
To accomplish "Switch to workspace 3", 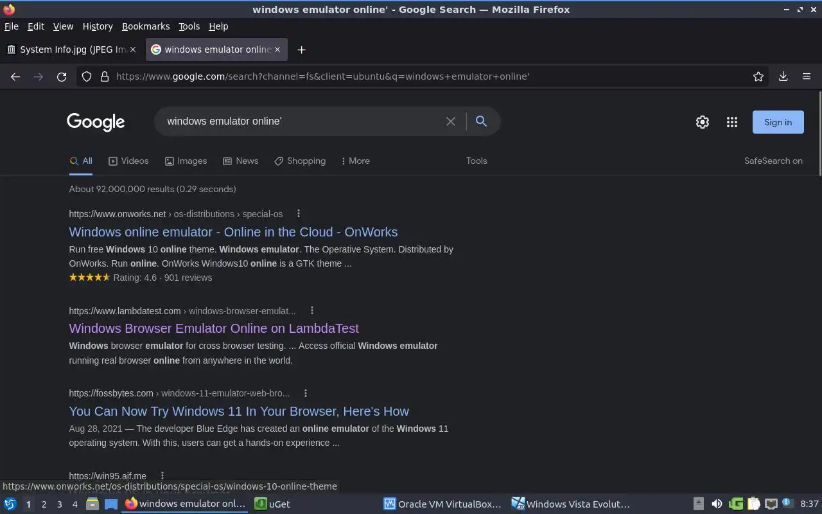I will [59, 504].
